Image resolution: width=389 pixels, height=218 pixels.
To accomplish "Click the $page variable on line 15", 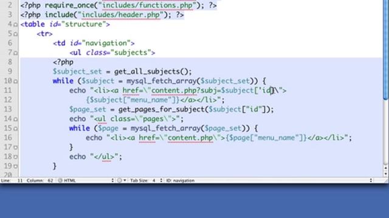I will [108, 128].
